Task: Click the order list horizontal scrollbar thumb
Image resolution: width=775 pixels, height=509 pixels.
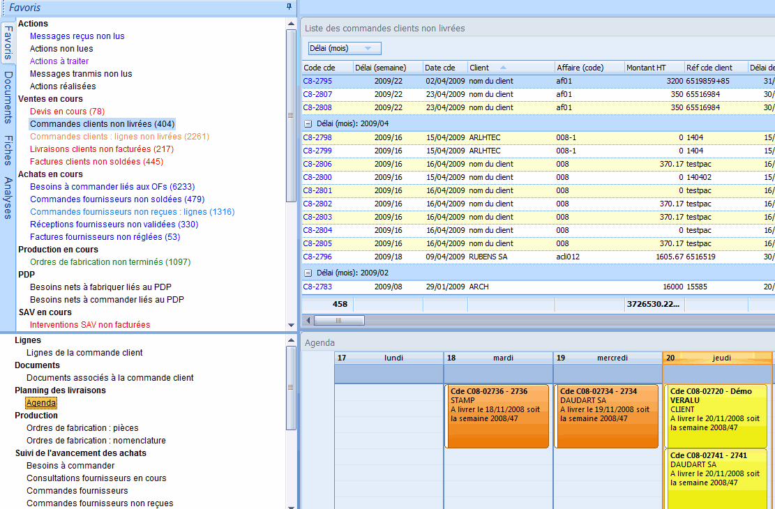Action: (339, 320)
